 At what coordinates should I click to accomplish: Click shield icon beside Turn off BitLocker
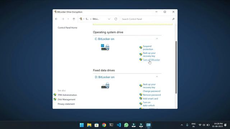pyautogui.click(x=141, y=60)
